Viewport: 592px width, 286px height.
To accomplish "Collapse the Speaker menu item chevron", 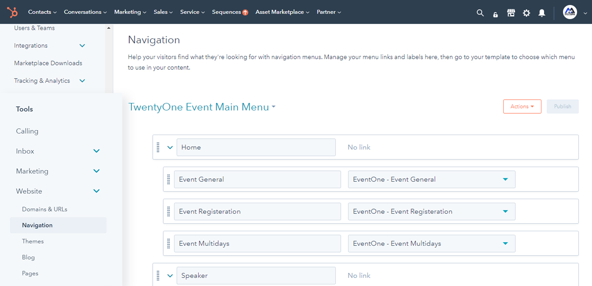I will (170, 276).
